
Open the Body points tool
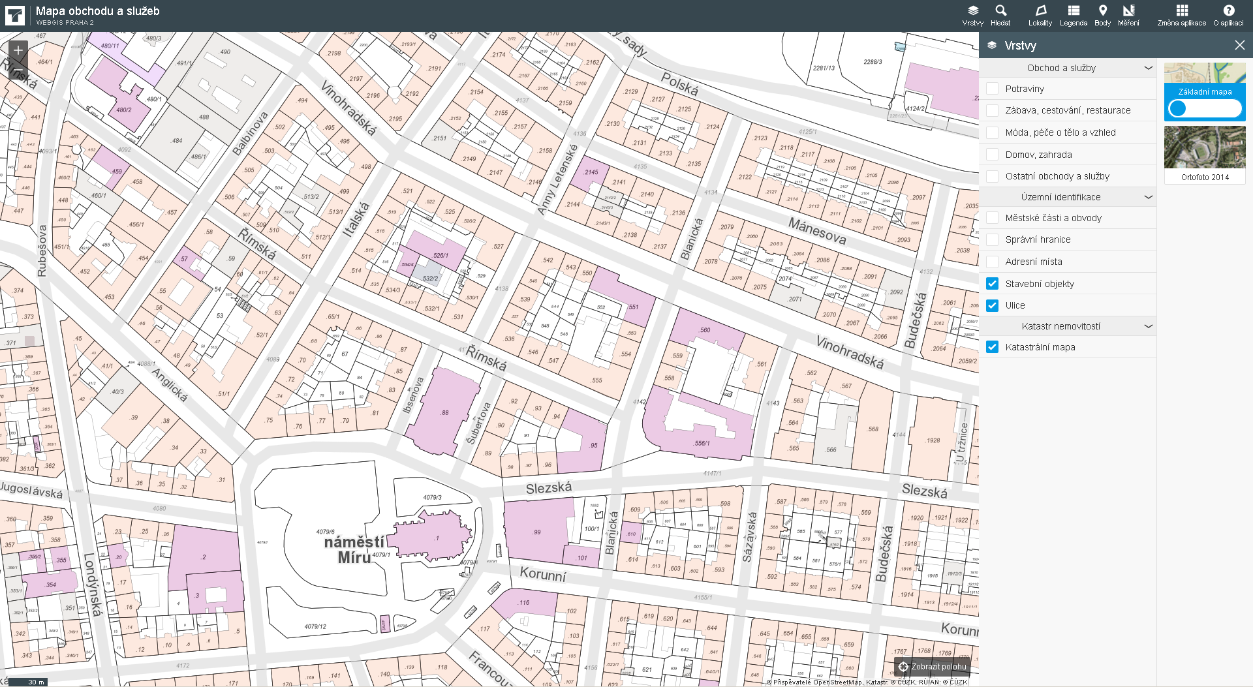(x=1103, y=16)
